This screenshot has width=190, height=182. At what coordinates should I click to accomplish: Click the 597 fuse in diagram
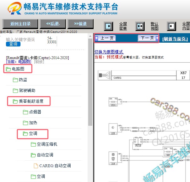coord(168,152)
